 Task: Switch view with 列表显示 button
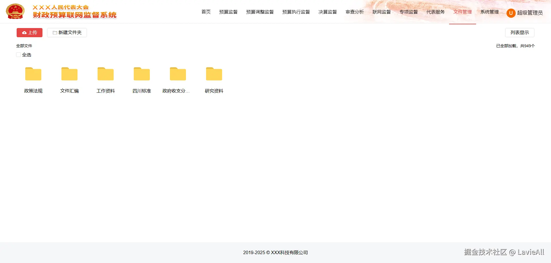coord(519,33)
